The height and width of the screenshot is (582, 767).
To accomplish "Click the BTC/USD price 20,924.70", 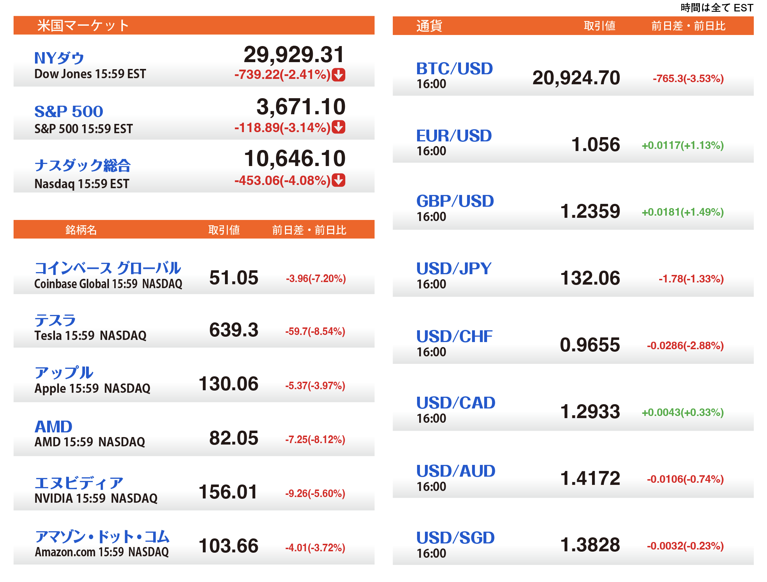I will (x=576, y=78).
